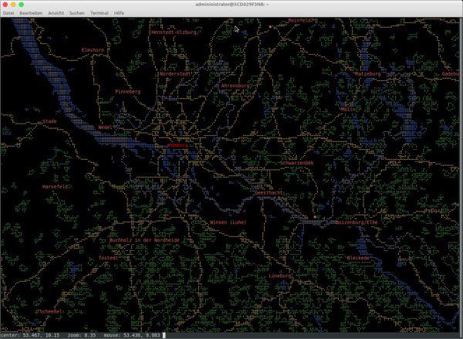Select the Henstedt-Ulzburg map label
The height and width of the screenshot is (339, 463).
click(174, 32)
